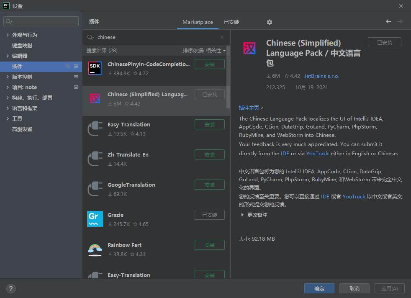Image resolution: width=411 pixels, height=298 pixels.
Task: Open the JetBrains s.r.o. vendor link
Action: 321,76
